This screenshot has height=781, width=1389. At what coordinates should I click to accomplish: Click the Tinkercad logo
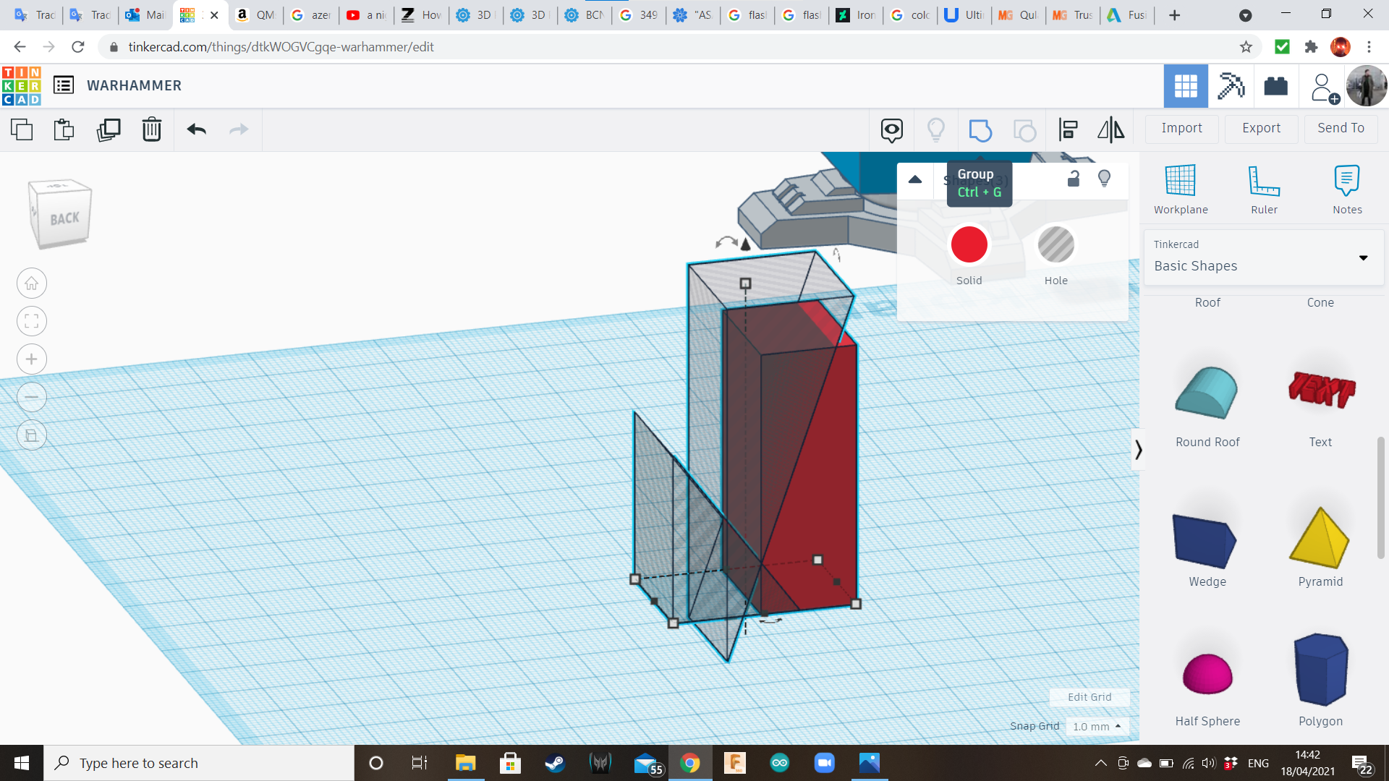pyautogui.click(x=21, y=85)
